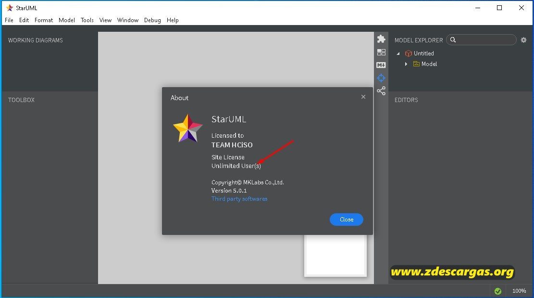Viewport: 534px width, 298px height.
Task: Click the diagram thumbnails view icon
Action: coord(381,52)
